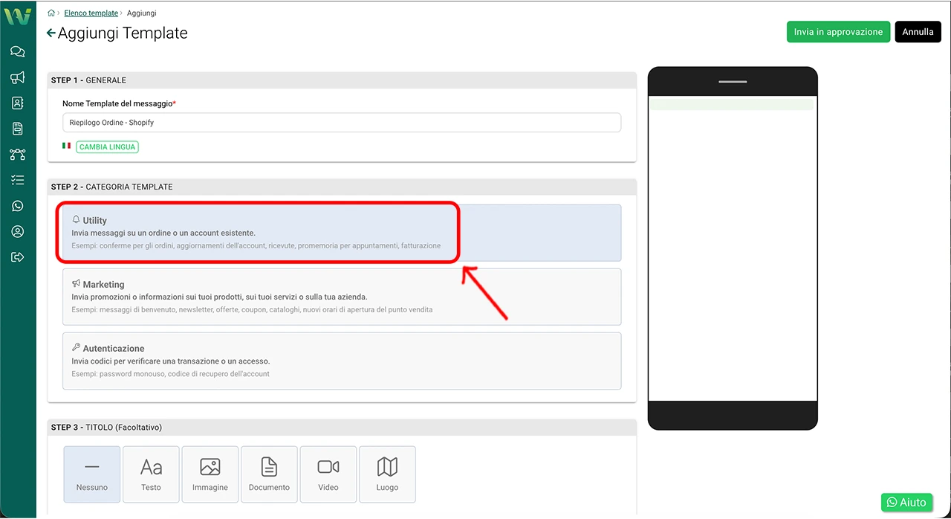Click the logout icon in sidebar
This screenshot has width=951, height=519.
(x=18, y=257)
